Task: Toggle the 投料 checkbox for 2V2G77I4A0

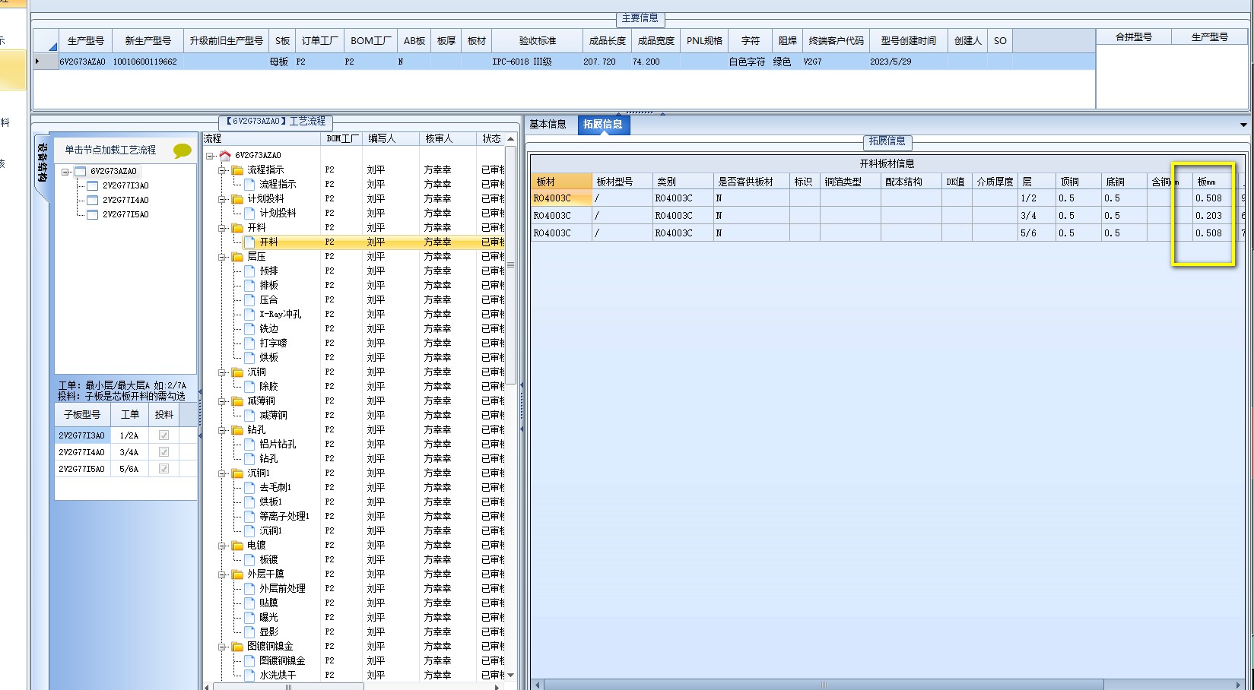Action: coord(163,452)
